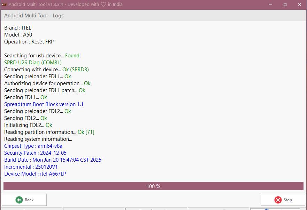This screenshot has width=307, height=210.
Task: Click the 'Android Multi Tool - Logs' header
Action: click(x=34, y=16)
